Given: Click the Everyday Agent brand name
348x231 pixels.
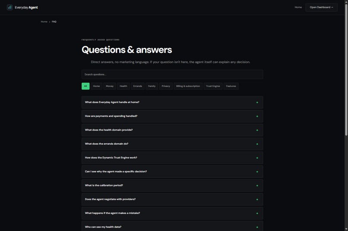Looking at the screenshot, I should click(26, 7).
